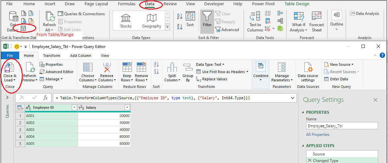Viewport: 388px width, 163px height.
Task: Open Excel Formulas tab
Action: tap(127, 4)
